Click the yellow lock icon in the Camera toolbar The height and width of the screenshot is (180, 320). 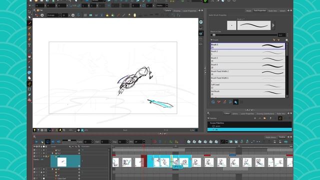[107, 15]
